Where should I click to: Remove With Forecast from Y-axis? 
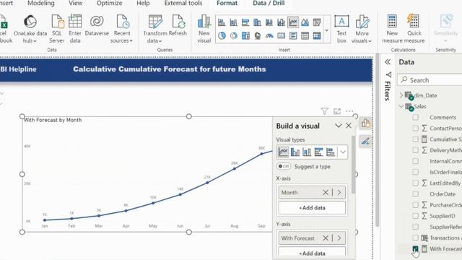[x=326, y=238]
